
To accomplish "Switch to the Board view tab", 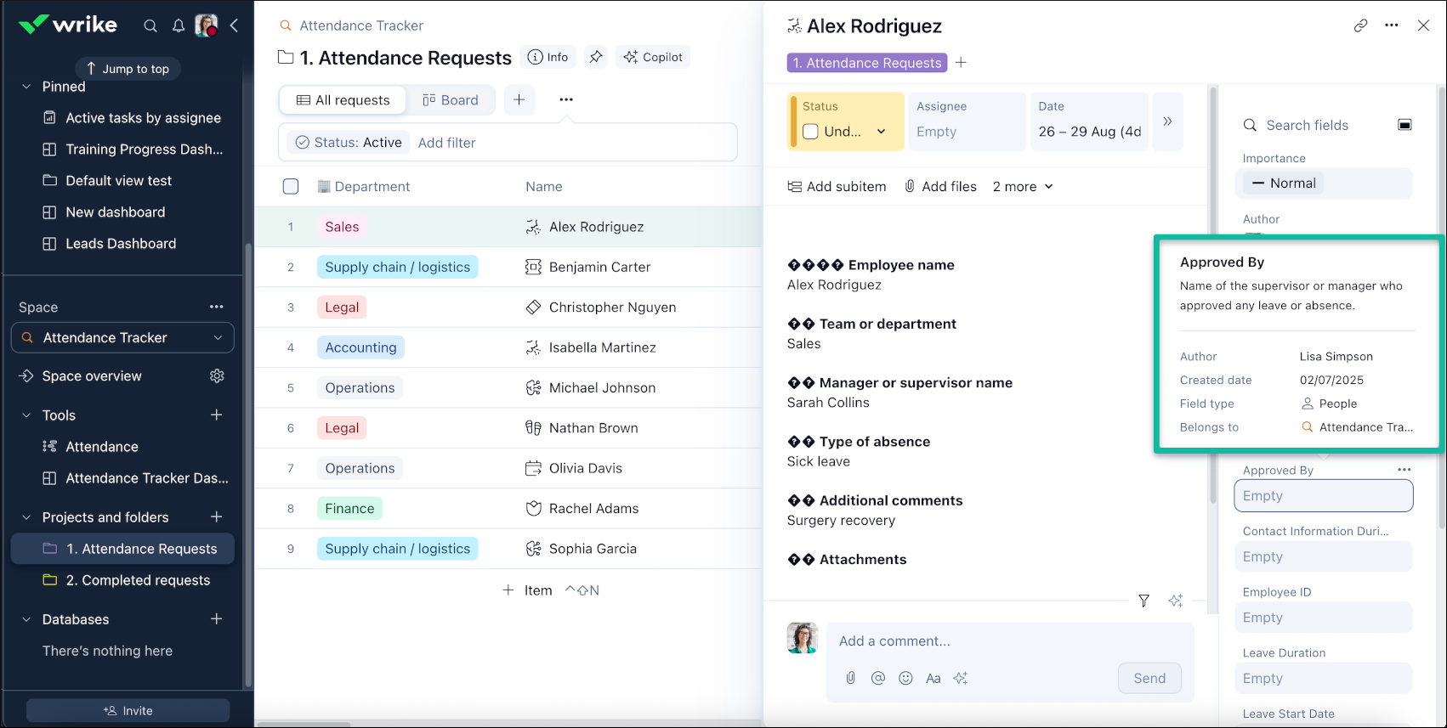I will (x=451, y=100).
